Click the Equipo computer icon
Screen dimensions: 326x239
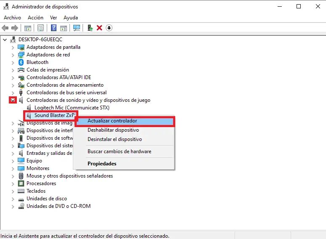click(x=21, y=160)
